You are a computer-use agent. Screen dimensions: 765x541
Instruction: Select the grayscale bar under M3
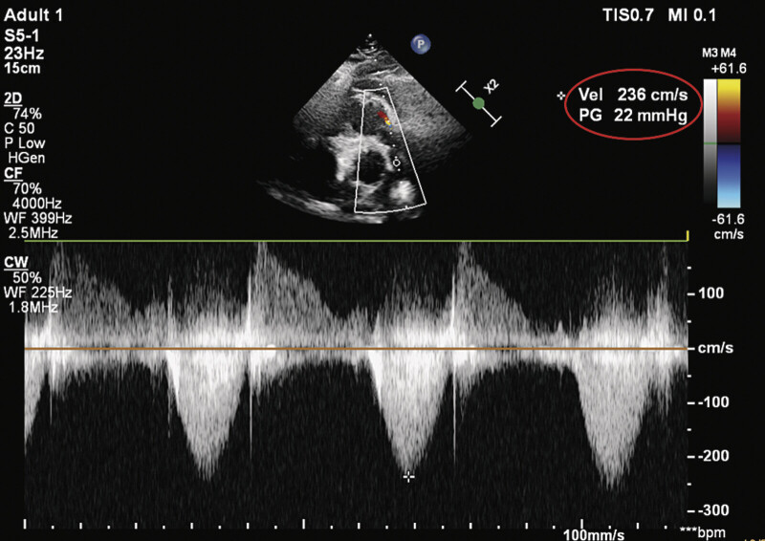point(710,141)
